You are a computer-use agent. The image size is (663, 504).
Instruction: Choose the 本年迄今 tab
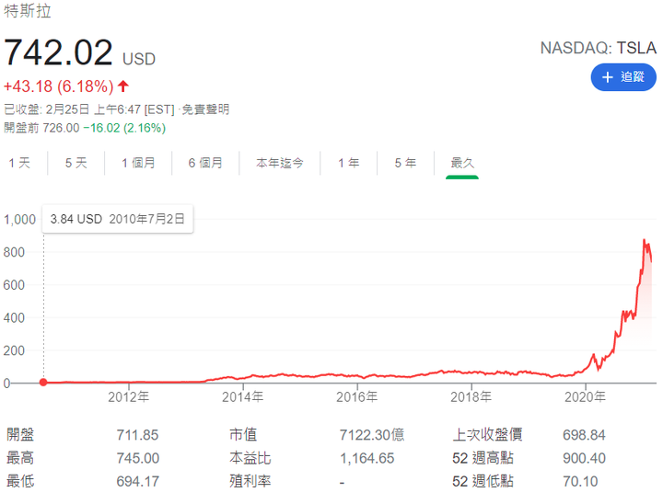pyautogui.click(x=280, y=163)
